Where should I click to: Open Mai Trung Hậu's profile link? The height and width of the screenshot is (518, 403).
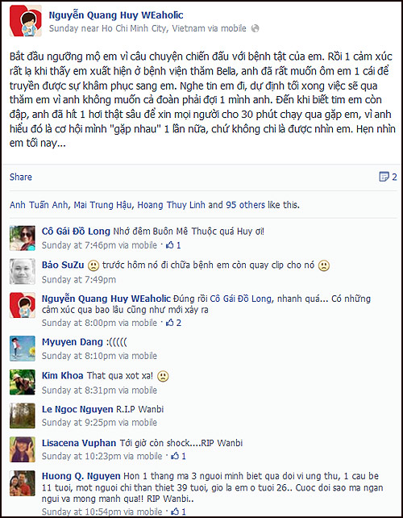coord(102,205)
